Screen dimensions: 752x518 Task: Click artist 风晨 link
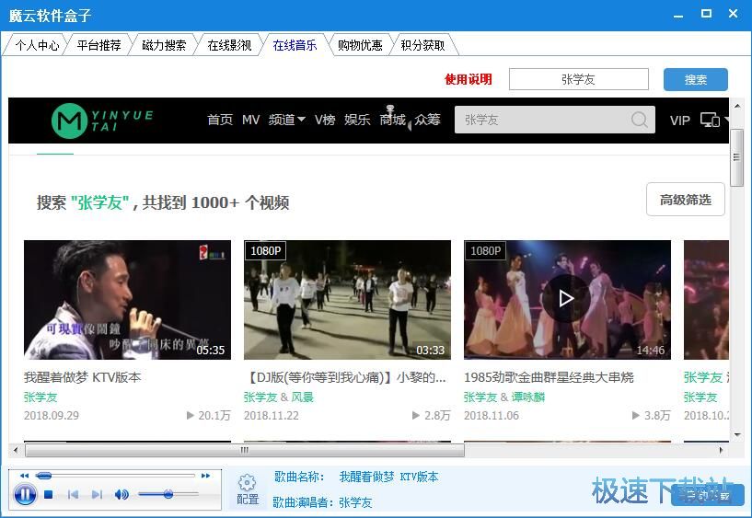tap(302, 397)
